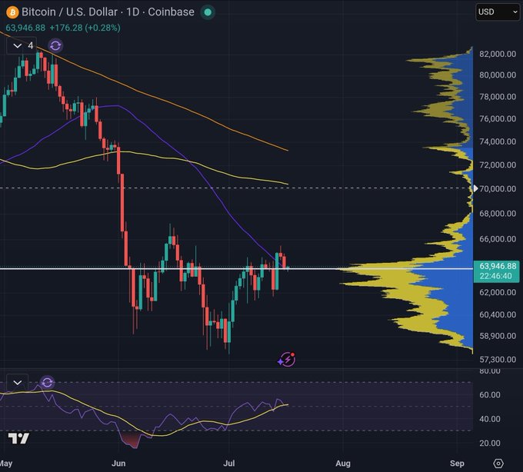Click the 82,000.00 price scale label
The width and height of the screenshot is (523, 472).
tap(498, 54)
